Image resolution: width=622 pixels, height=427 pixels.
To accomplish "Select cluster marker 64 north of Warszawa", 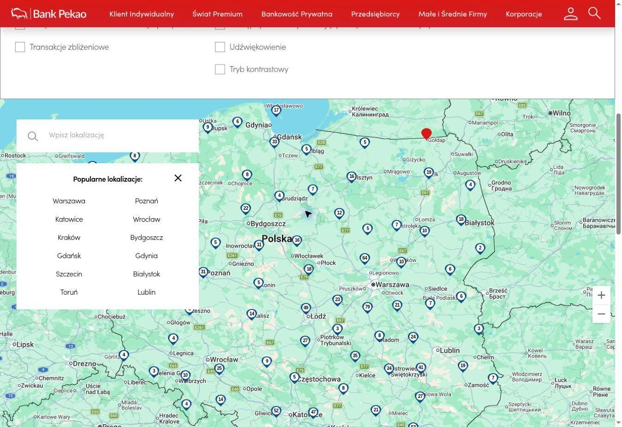I will point(365,258).
